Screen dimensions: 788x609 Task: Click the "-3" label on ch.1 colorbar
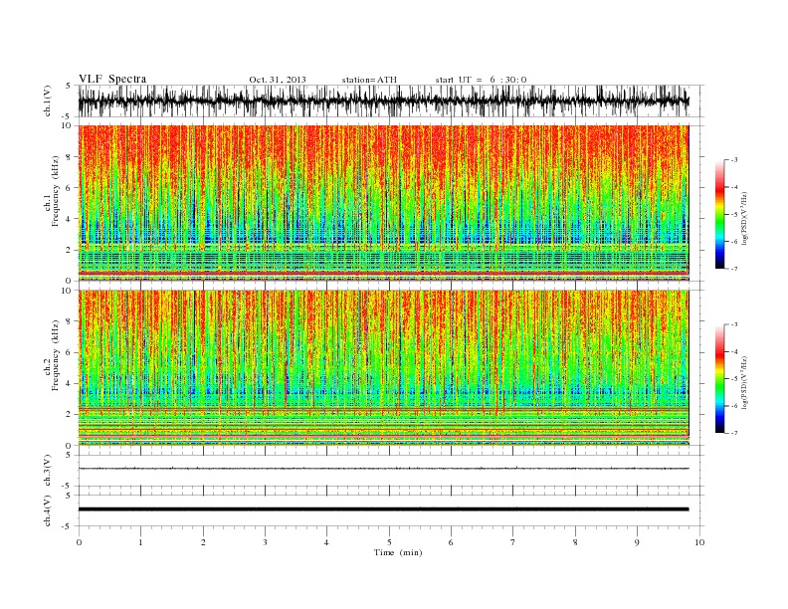pyautogui.click(x=733, y=160)
